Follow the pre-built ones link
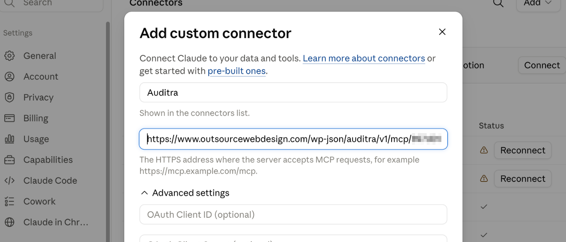Viewport: 566px width, 242px height. [236, 71]
